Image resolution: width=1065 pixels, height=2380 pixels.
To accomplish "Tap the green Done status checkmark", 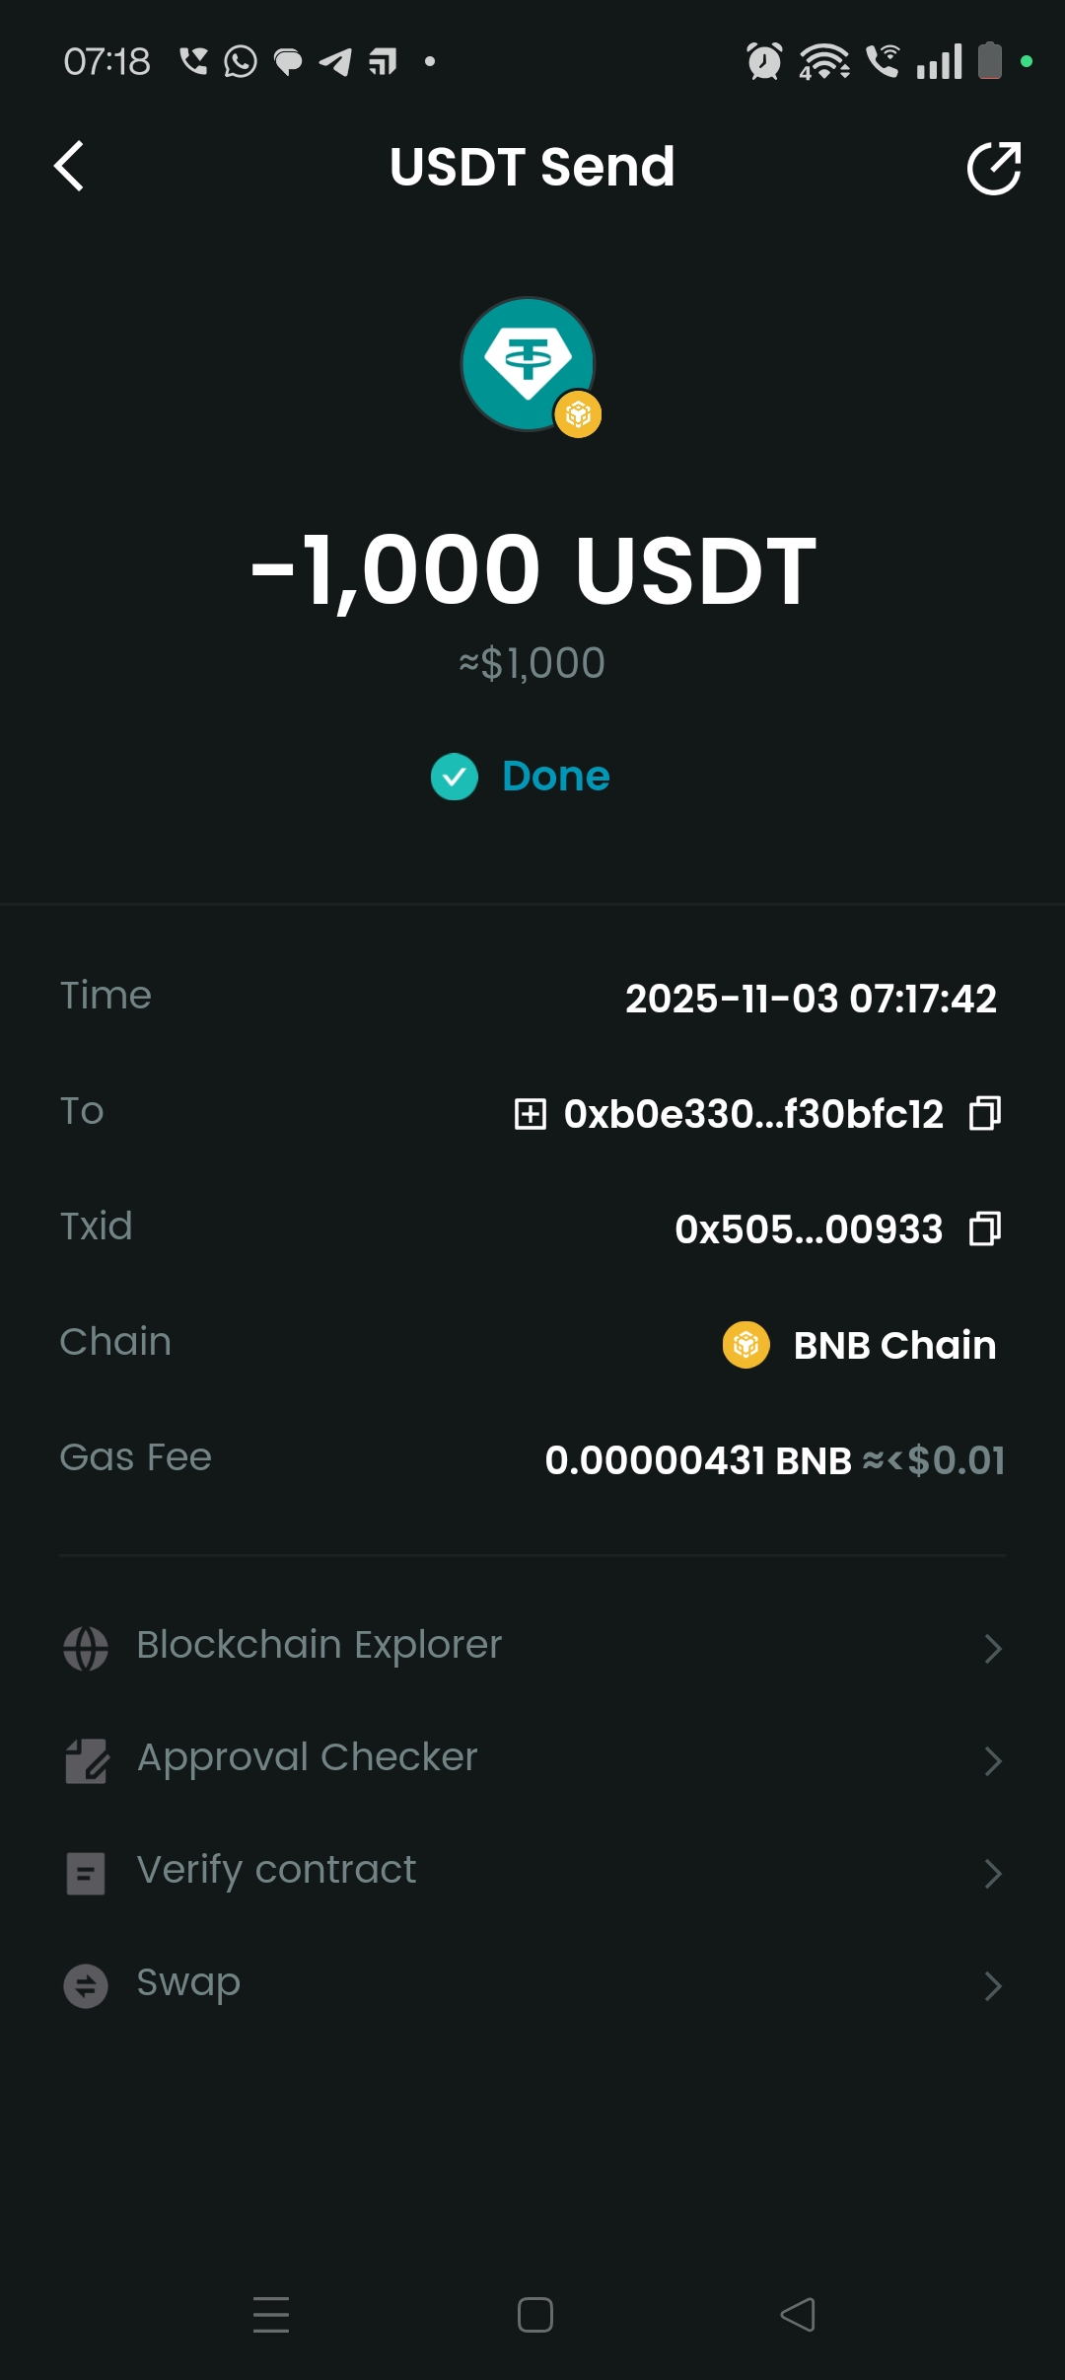I will point(455,777).
